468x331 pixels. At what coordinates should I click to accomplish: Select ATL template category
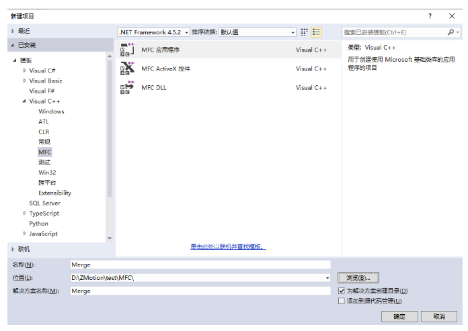tap(44, 122)
